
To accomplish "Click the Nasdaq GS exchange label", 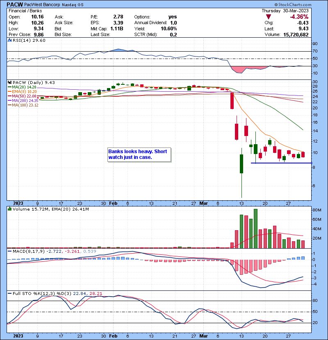I will (x=73, y=5).
